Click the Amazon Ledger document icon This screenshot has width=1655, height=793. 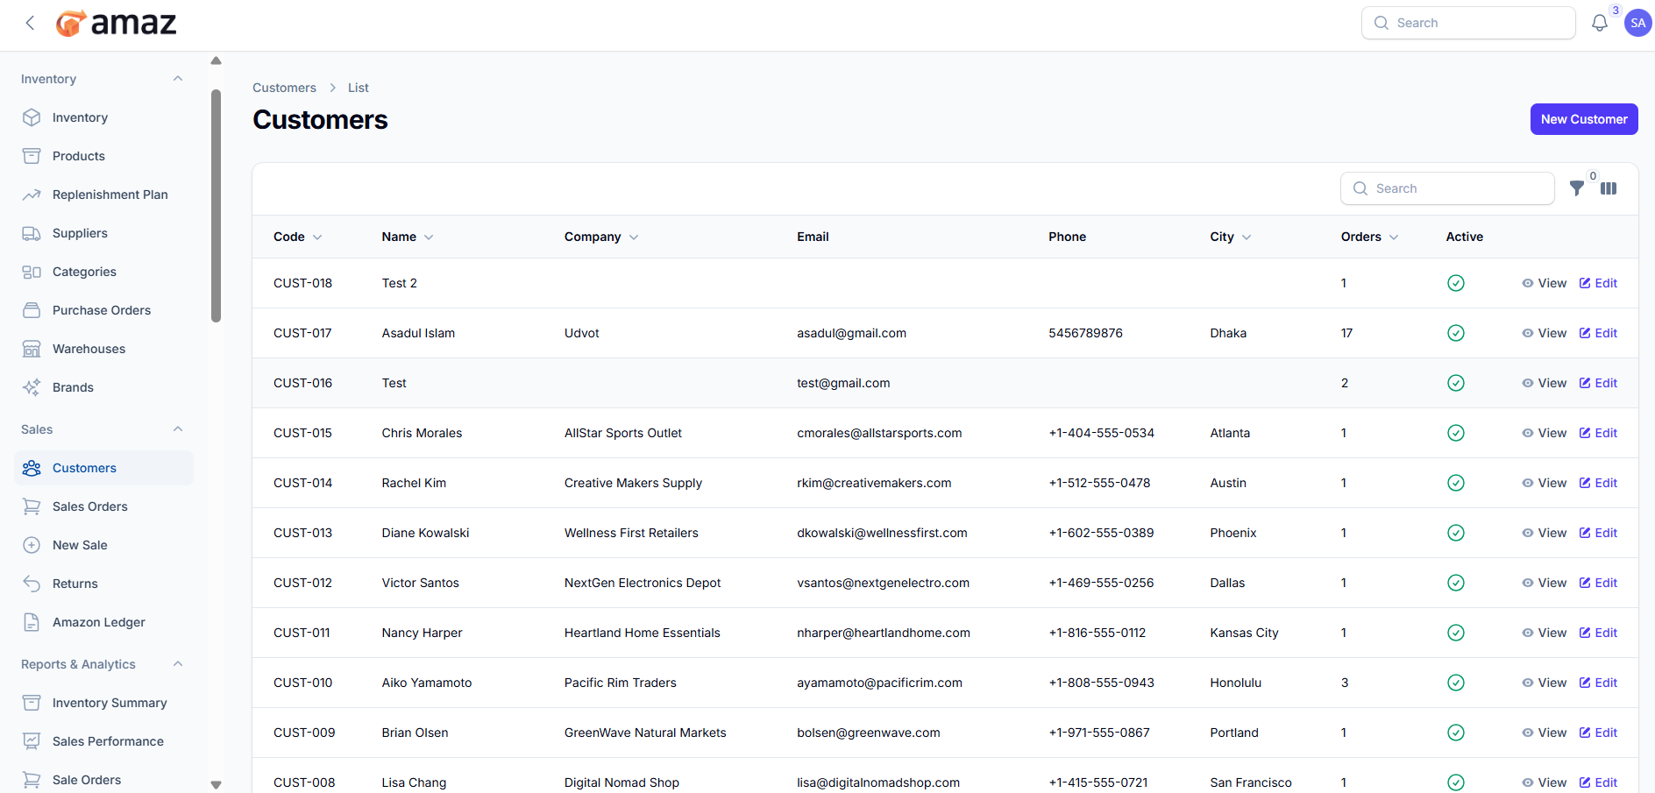point(32,622)
